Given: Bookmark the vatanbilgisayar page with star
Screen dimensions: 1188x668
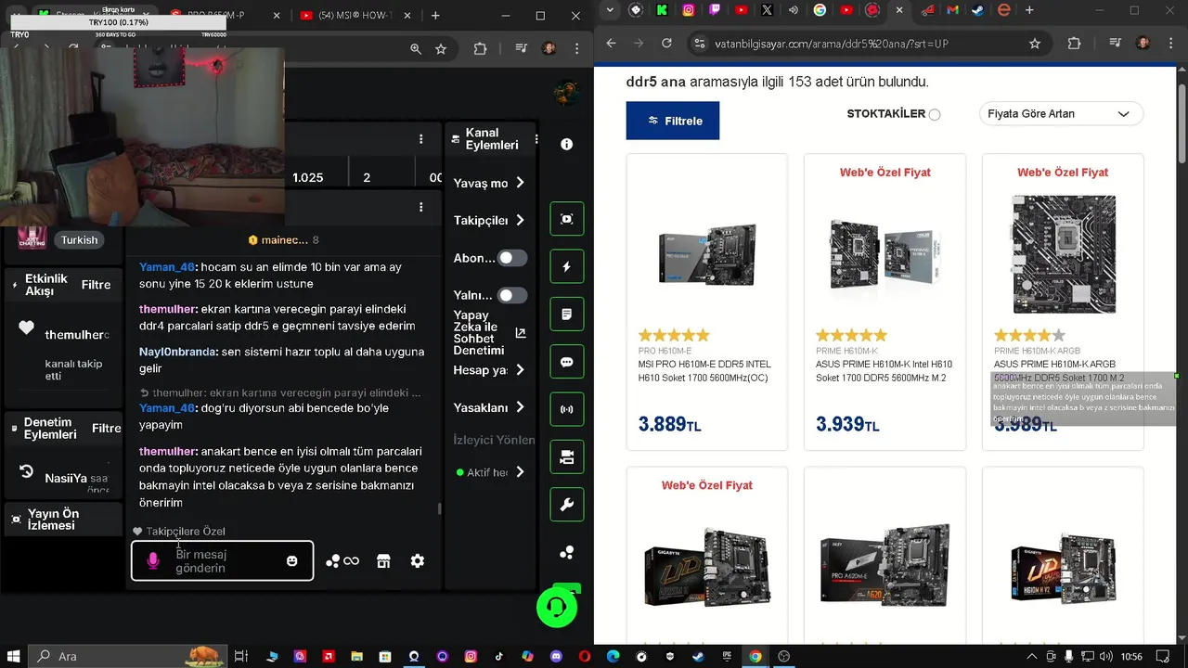Looking at the screenshot, I should pyautogui.click(x=1035, y=44).
